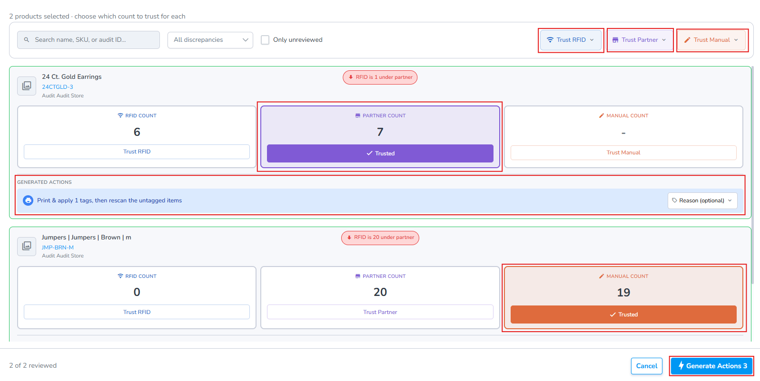Screen dimensions: 760x381
Task: Click the store icon on Trust Partner dropdown
Action: pos(615,40)
